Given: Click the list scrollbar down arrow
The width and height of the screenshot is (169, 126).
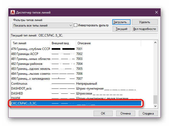Looking at the screenshot, I should [x=155, y=106].
